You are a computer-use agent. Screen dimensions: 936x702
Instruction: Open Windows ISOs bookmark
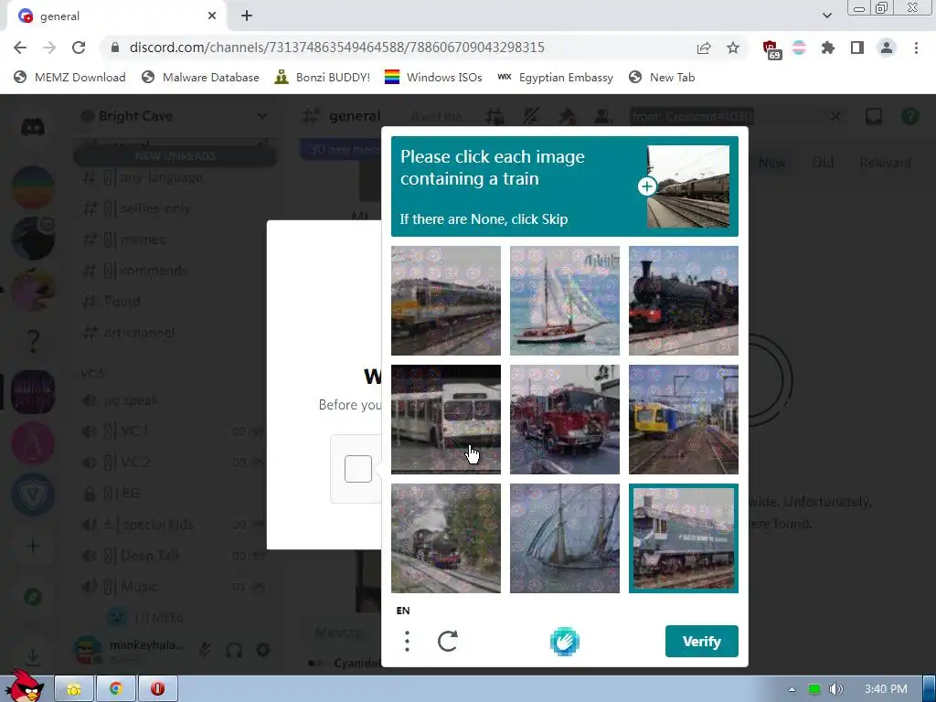pyautogui.click(x=432, y=77)
